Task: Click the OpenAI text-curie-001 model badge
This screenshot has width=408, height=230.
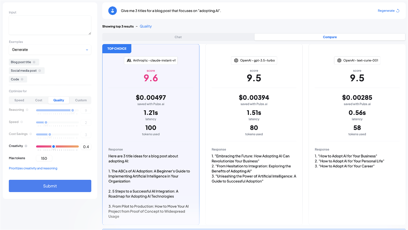Action: pos(357,61)
